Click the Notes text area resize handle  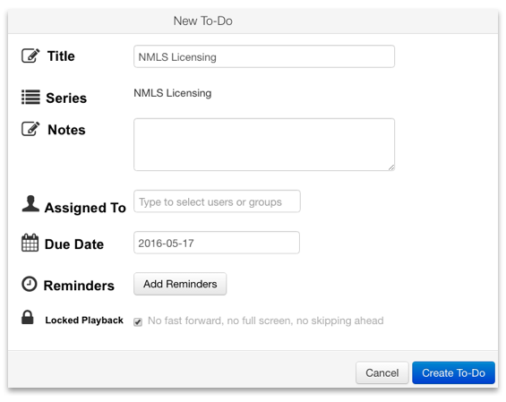click(x=391, y=167)
